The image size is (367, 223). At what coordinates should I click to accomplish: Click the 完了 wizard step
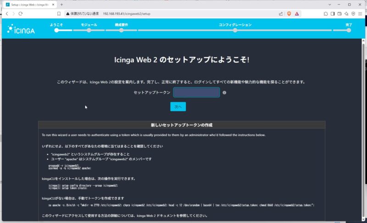pos(349,25)
